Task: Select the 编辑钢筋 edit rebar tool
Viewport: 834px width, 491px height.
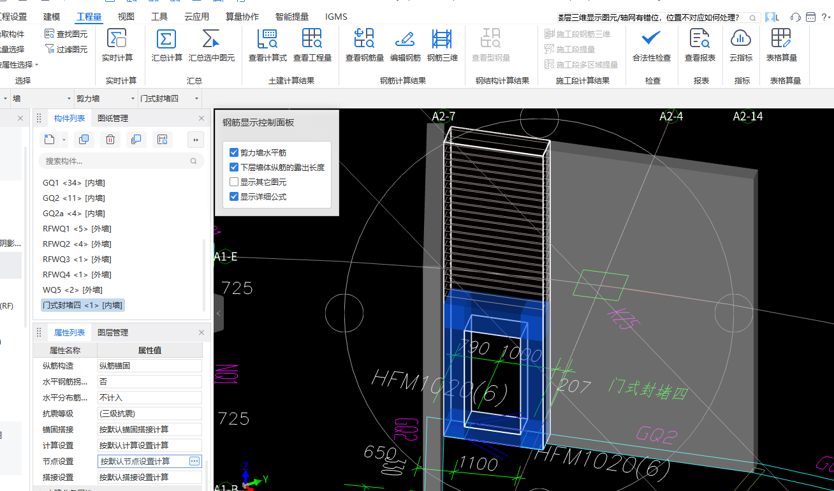Action: pos(406,45)
